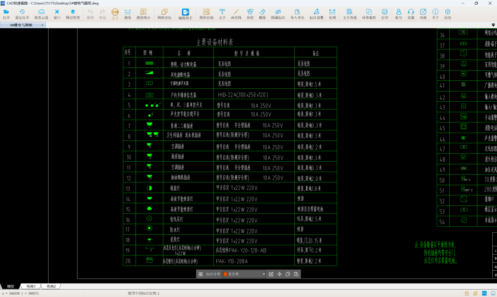The height and width of the screenshot is (297, 497).
Task: Click the 防水灯 name cell
Action: (175, 230)
